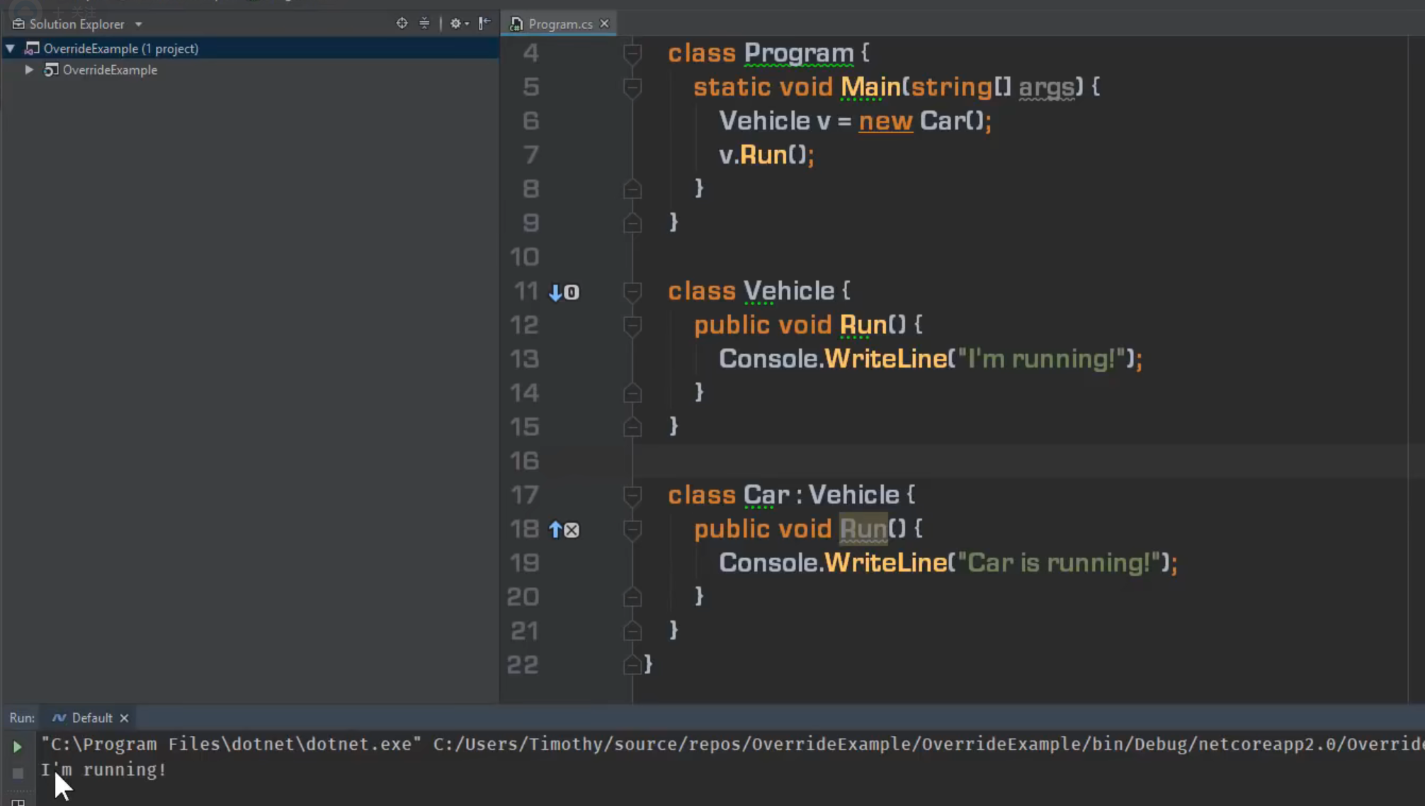
Task: Hide the Solution Explorer panel icon
Action: (x=484, y=23)
